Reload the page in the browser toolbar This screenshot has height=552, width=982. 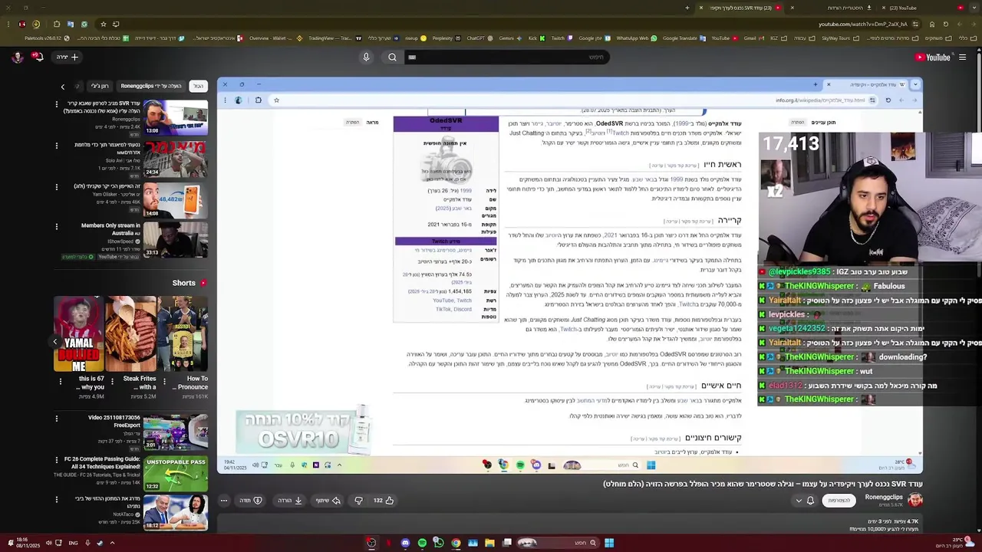pos(945,24)
